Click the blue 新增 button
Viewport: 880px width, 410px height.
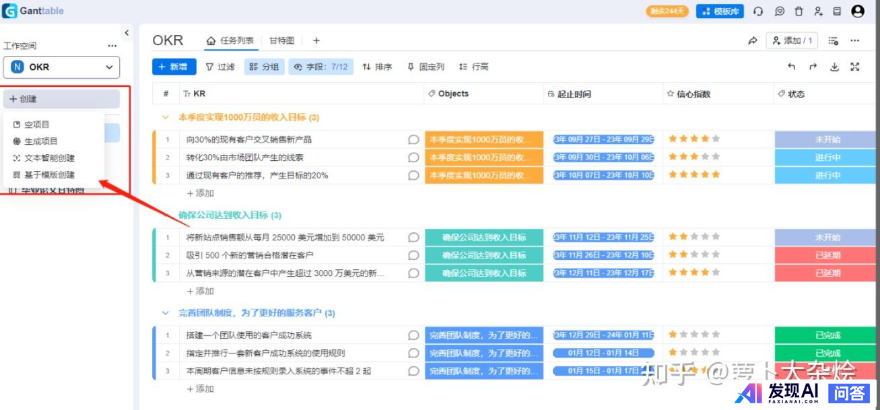(174, 67)
